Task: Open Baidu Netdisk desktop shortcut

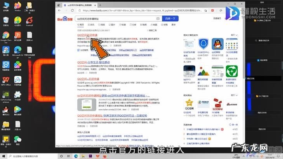Action: (17, 81)
